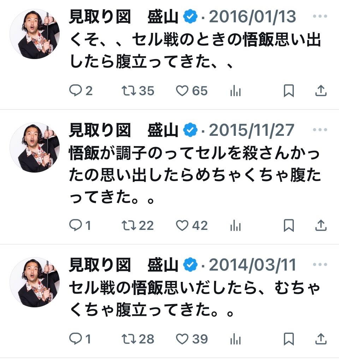The image size is (339, 359).
Task: View analytics of the 2014/03/11 tweet
Action: point(236,339)
